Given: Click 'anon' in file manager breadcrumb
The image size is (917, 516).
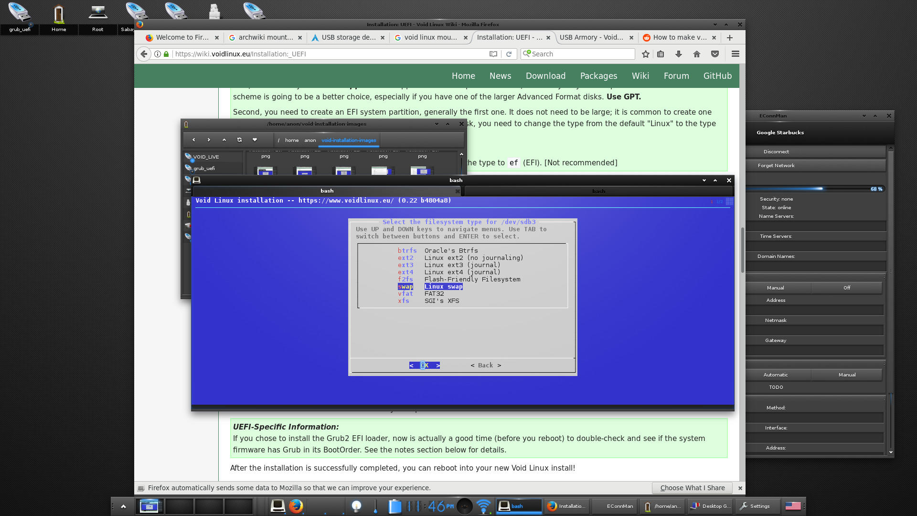Looking at the screenshot, I should pyautogui.click(x=310, y=140).
